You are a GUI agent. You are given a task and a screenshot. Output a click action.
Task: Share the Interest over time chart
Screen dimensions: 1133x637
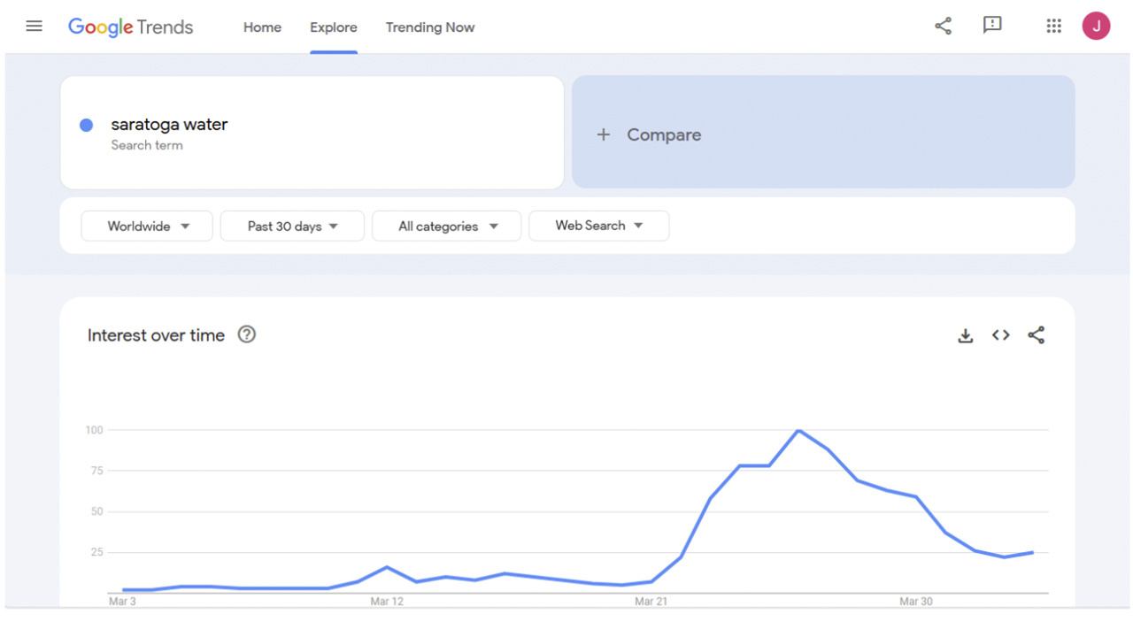[x=1037, y=335]
